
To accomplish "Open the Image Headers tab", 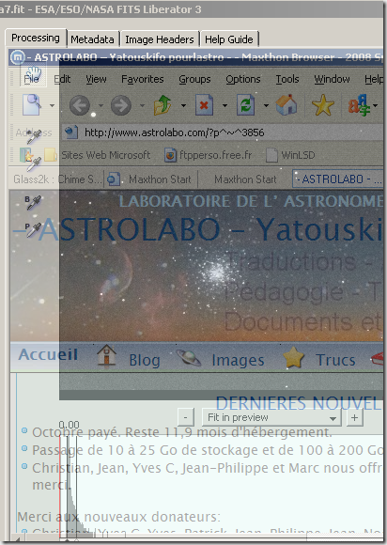I will (160, 39).
